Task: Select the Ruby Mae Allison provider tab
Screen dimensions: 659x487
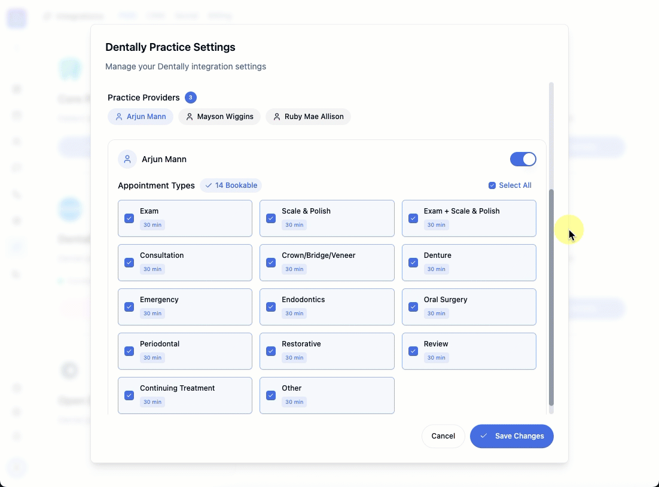Action: pyautogui.click(x=308, y=116)
